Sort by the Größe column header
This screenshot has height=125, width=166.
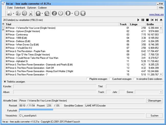pyautogui.click(x=154, y=24)
